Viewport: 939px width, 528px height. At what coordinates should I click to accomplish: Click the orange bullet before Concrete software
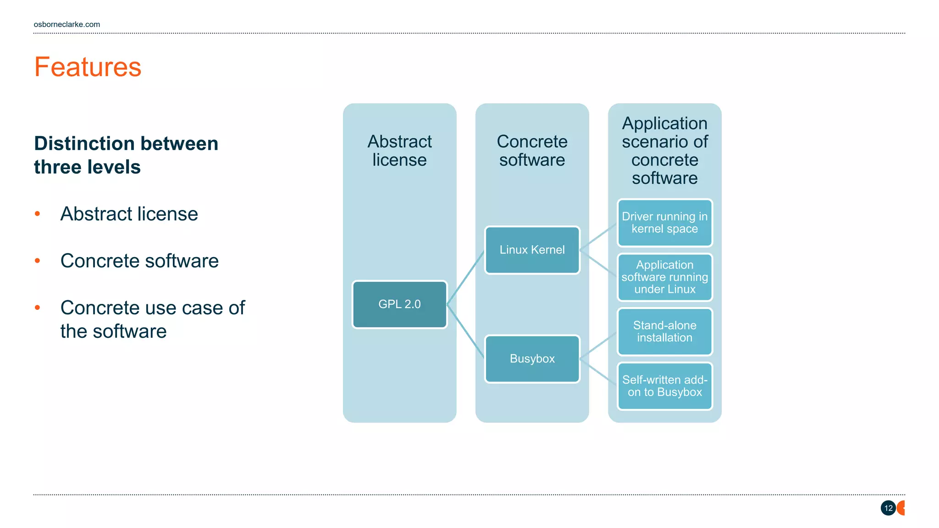[x=38, y=261]
